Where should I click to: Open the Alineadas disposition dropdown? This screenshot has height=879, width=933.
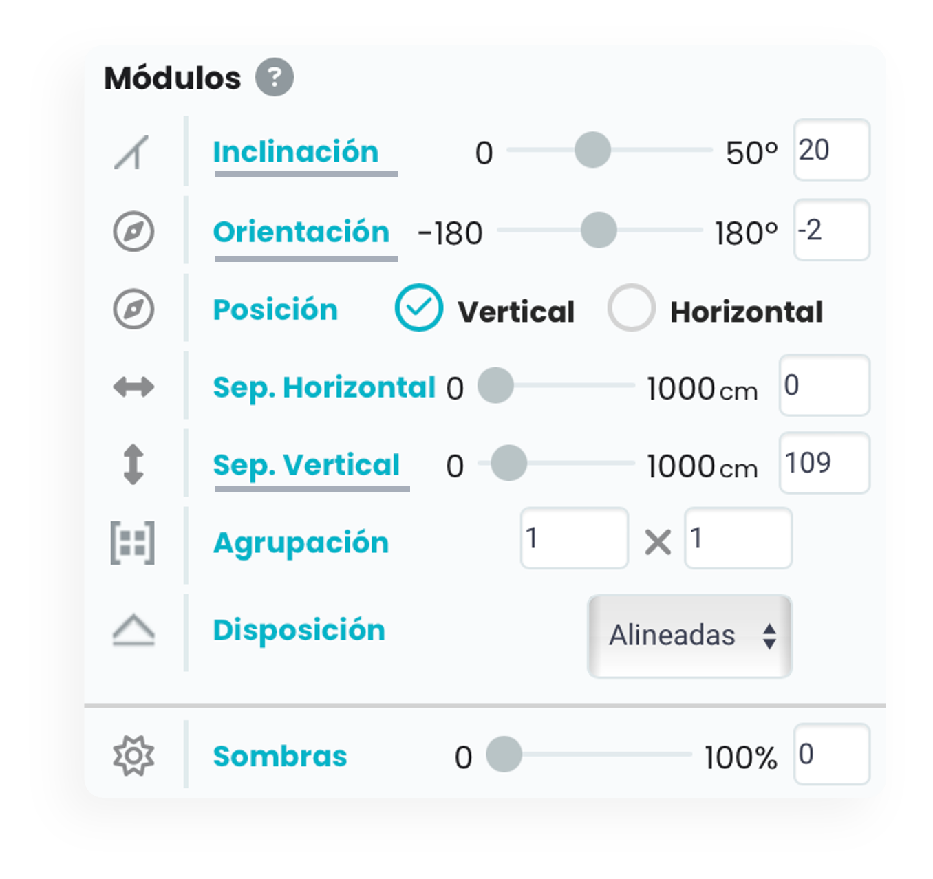(689, 636)
